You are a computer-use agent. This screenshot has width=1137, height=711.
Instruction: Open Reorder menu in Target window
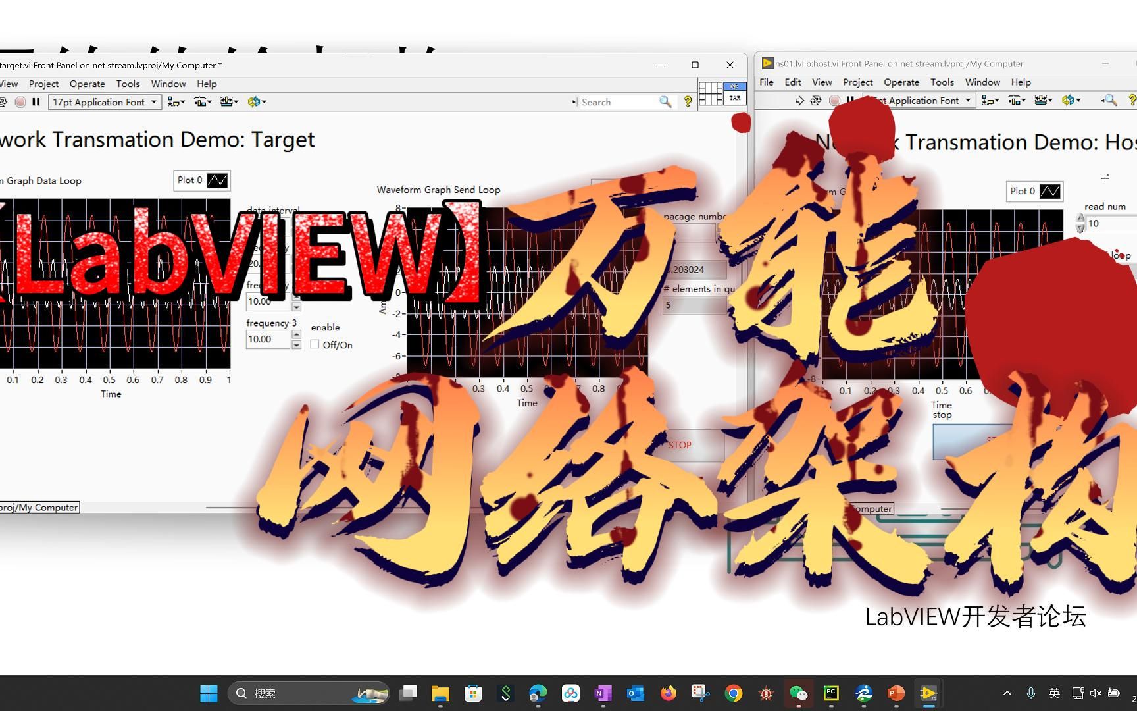pyautogui.click(x=256, y=102)
